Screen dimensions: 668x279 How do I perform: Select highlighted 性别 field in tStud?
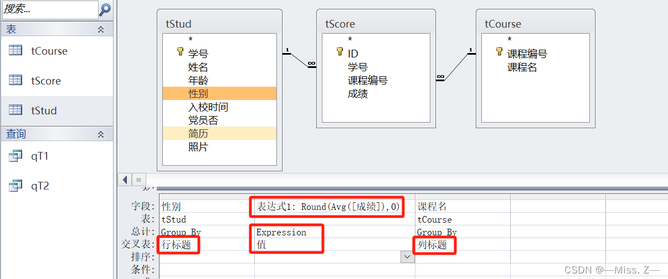(x=219, y=93)
